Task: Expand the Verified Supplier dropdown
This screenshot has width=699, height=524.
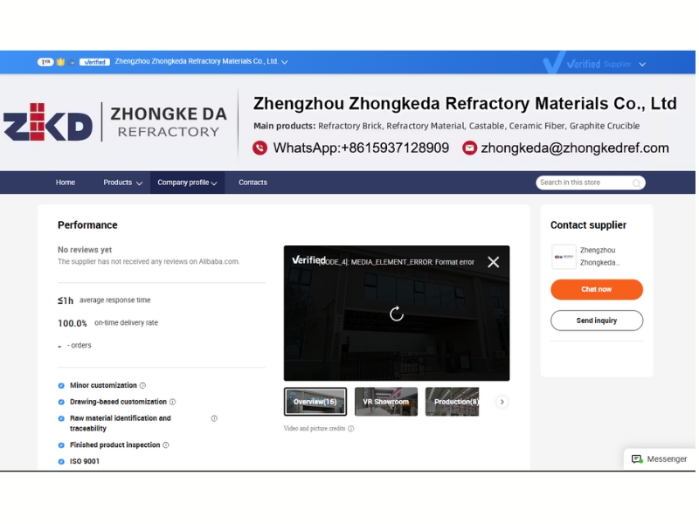Action: [x=642, y=64]
